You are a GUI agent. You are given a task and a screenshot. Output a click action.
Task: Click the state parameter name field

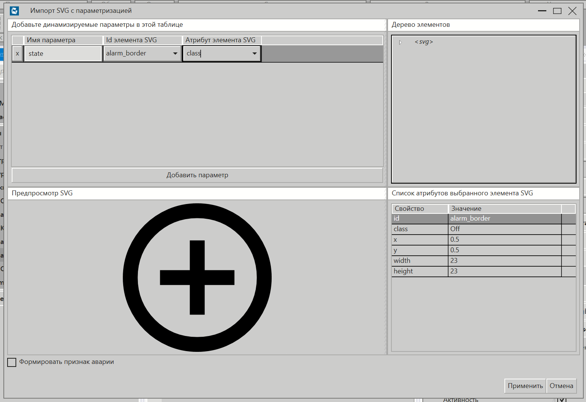(63, 54)
